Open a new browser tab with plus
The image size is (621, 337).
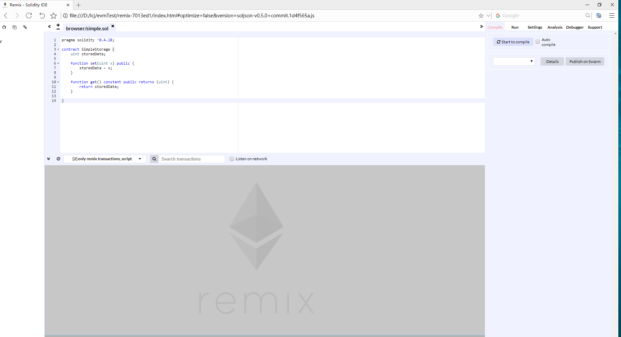point(79,5)
